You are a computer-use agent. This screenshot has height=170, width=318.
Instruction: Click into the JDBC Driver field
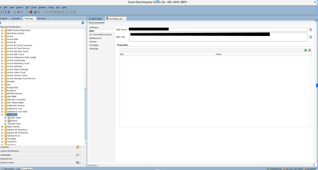(x=218, y=29)
